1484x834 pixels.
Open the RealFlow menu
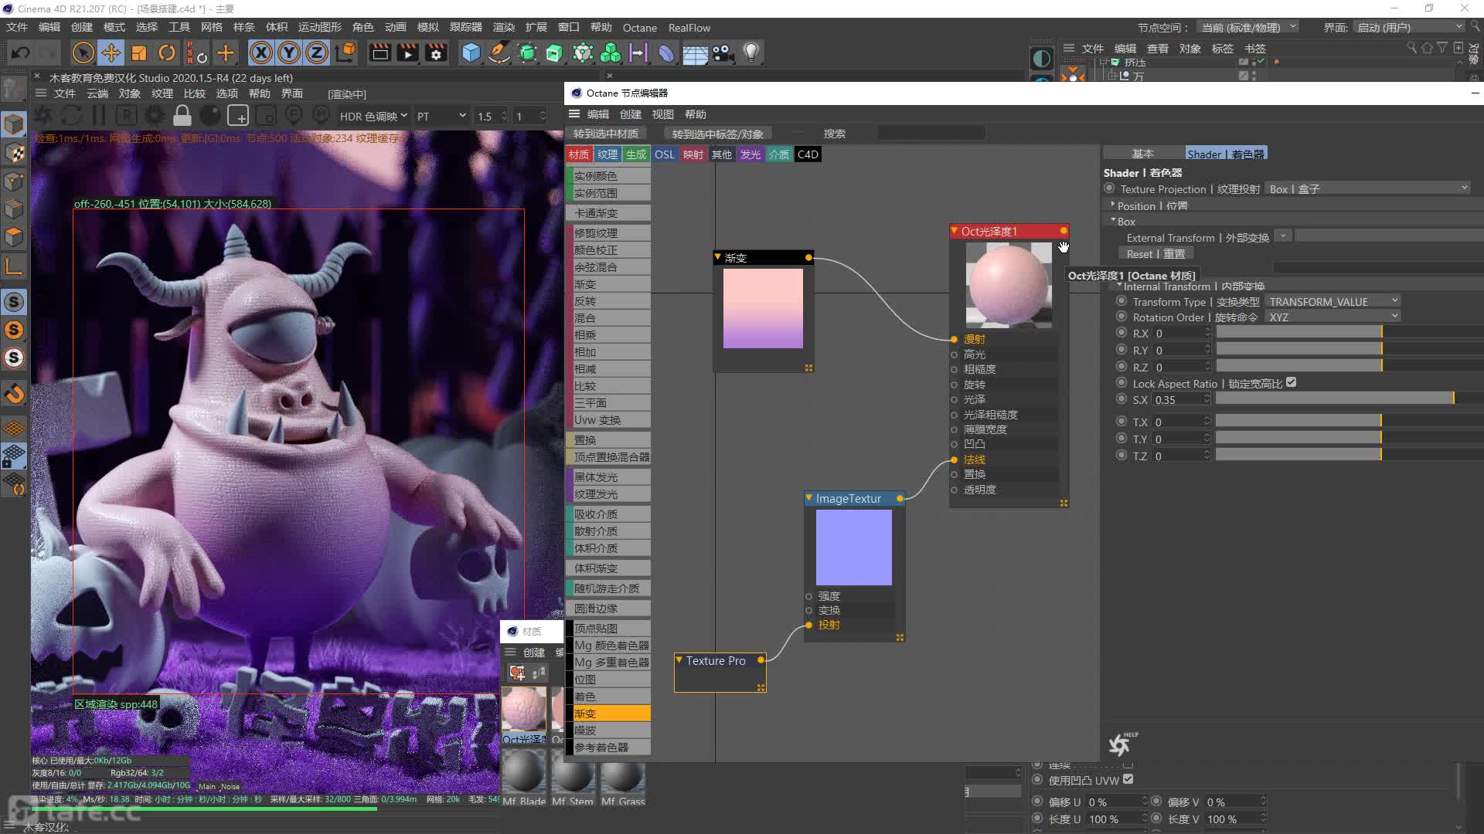coord(689,28)
